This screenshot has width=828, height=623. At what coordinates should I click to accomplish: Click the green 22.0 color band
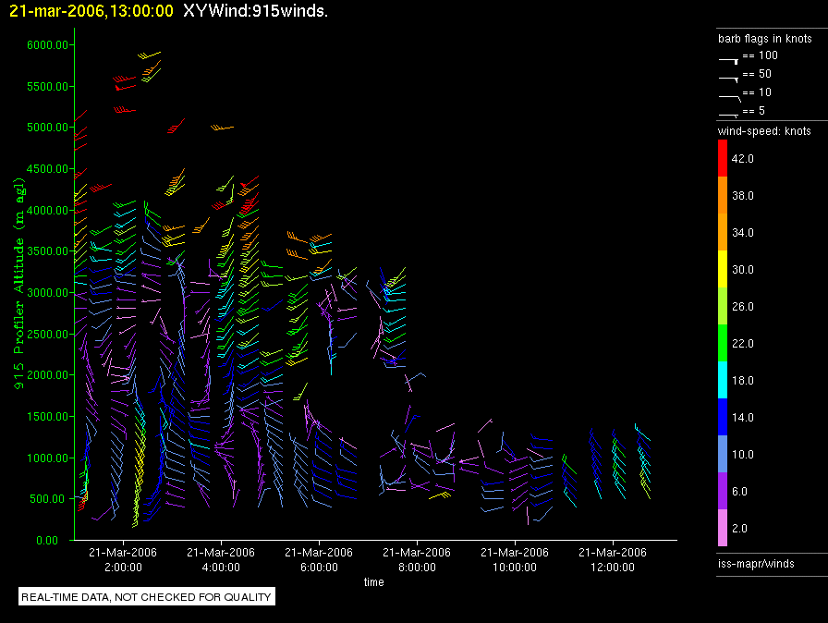[723, 343]
